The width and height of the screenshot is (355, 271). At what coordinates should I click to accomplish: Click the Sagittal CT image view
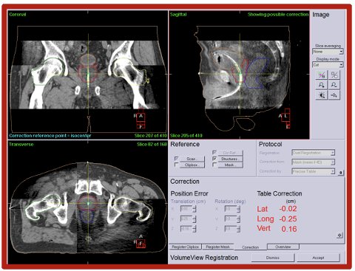coord(239,75)
